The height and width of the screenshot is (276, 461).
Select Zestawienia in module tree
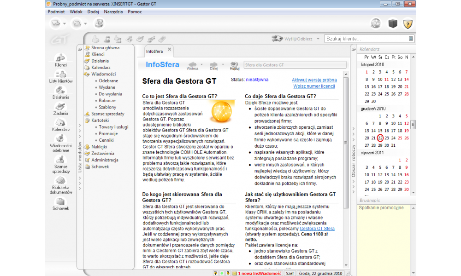click(103, 153)
